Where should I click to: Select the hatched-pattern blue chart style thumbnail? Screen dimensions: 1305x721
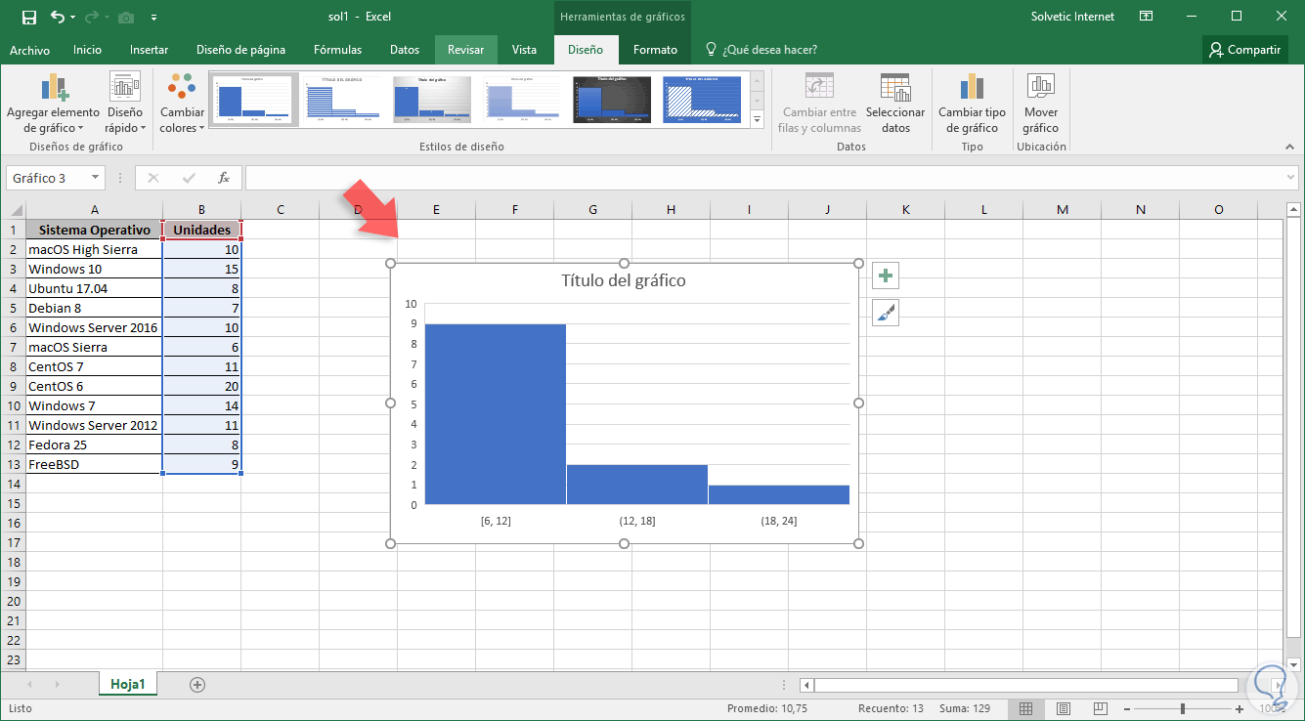click(x=702, y=99)
